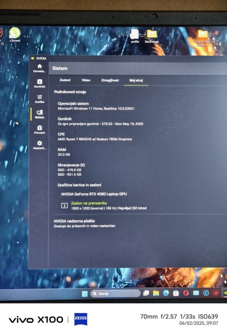The width and height of the screenshot is (227, 336).
Task: Open the Call of Duty desktop folder
Action: 203,38
